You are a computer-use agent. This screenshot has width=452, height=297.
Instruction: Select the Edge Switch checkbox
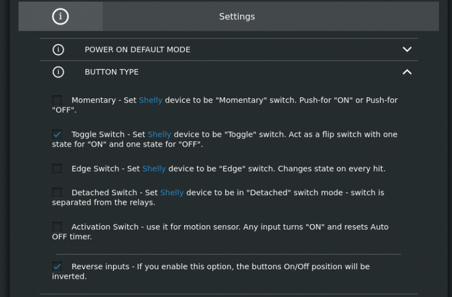(x=57, y=169)
